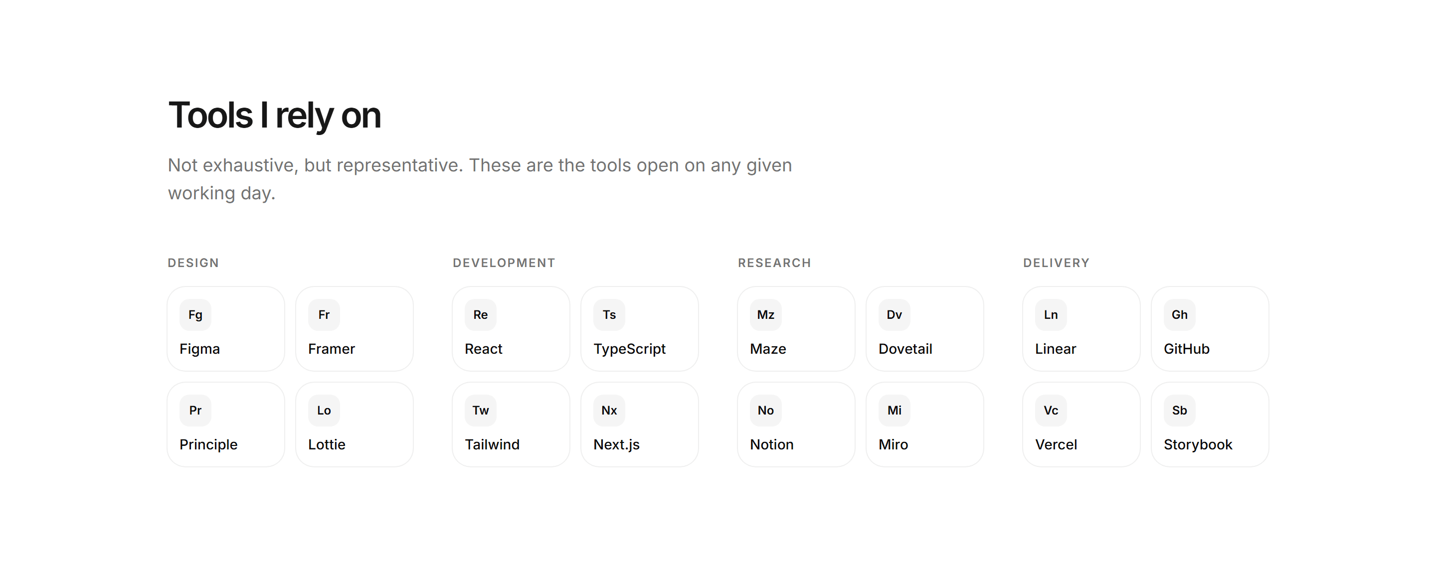Select the Miro name label

tap(894, 445)
